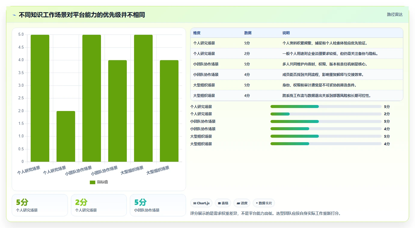
Task: Click the blue icon beside the page title
Action: [14, 15]
